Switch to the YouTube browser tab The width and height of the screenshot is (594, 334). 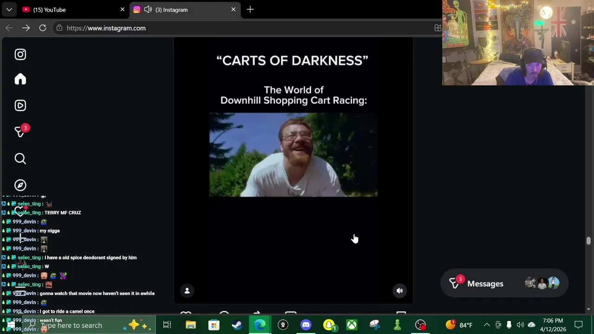click(73, 9)
